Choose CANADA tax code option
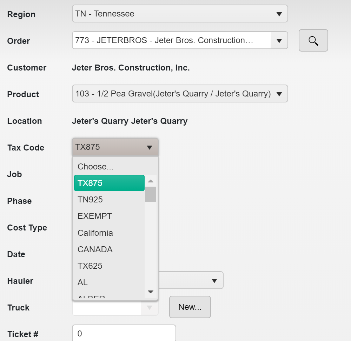This screenshot has width=351, height=341. 95,249
